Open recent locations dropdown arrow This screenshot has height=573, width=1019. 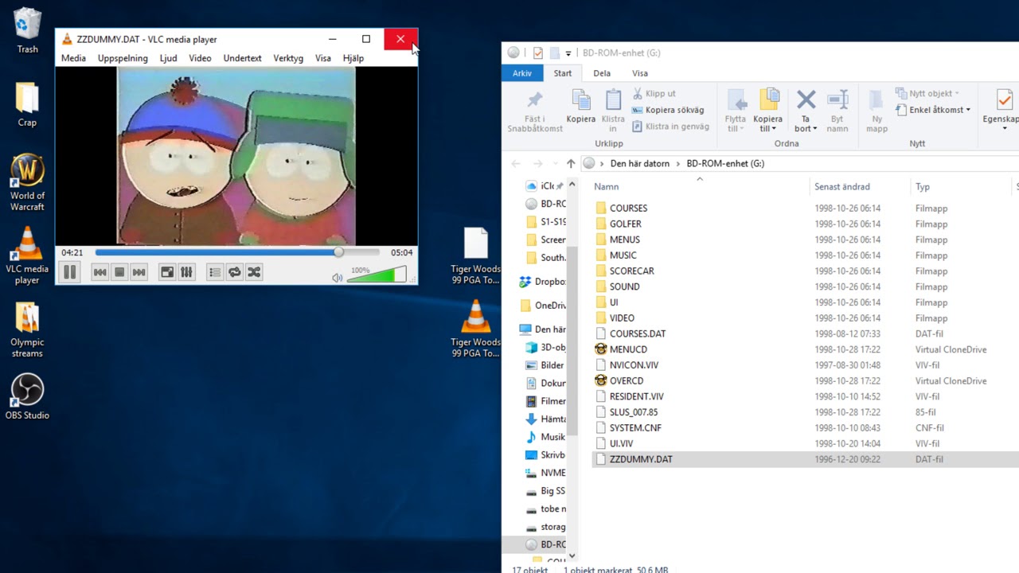[x=555, y=164]
